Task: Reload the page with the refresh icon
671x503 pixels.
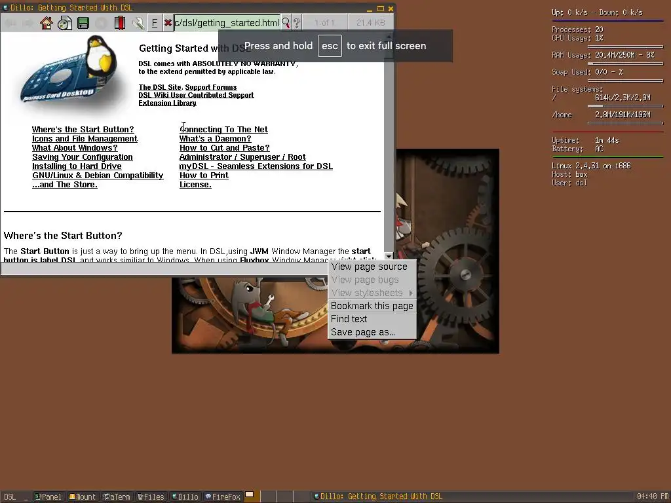Action: [x=65, y=23]
